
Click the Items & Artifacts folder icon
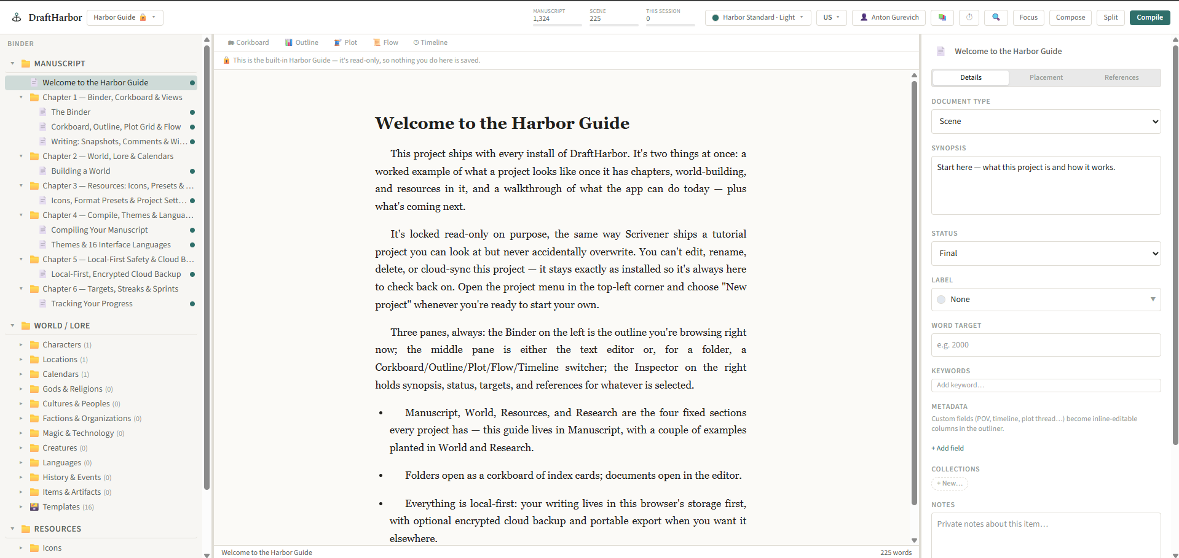pyautogui.click(x=34, y=492)
